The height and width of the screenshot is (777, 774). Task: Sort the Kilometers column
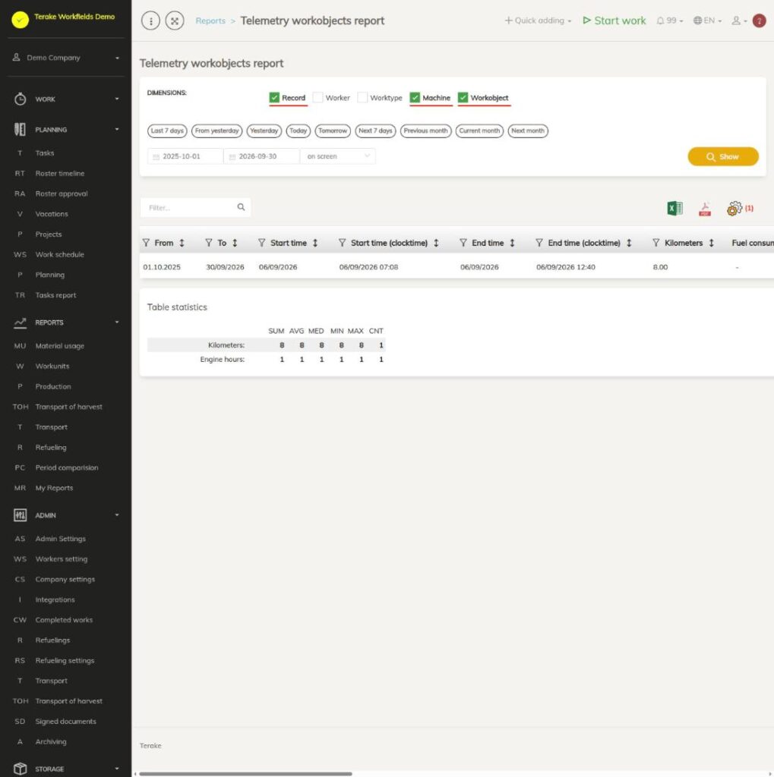(712, 243)
